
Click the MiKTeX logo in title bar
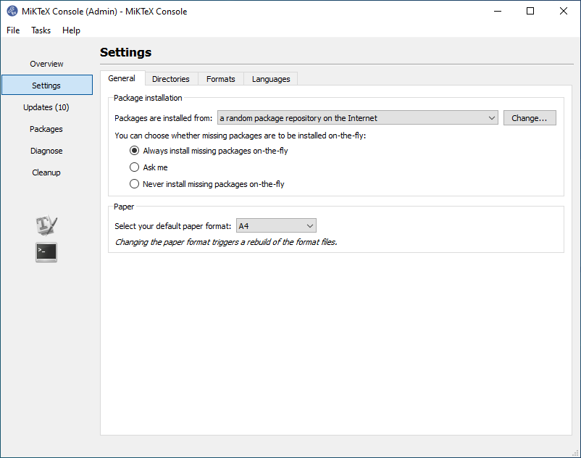point(12,11)
